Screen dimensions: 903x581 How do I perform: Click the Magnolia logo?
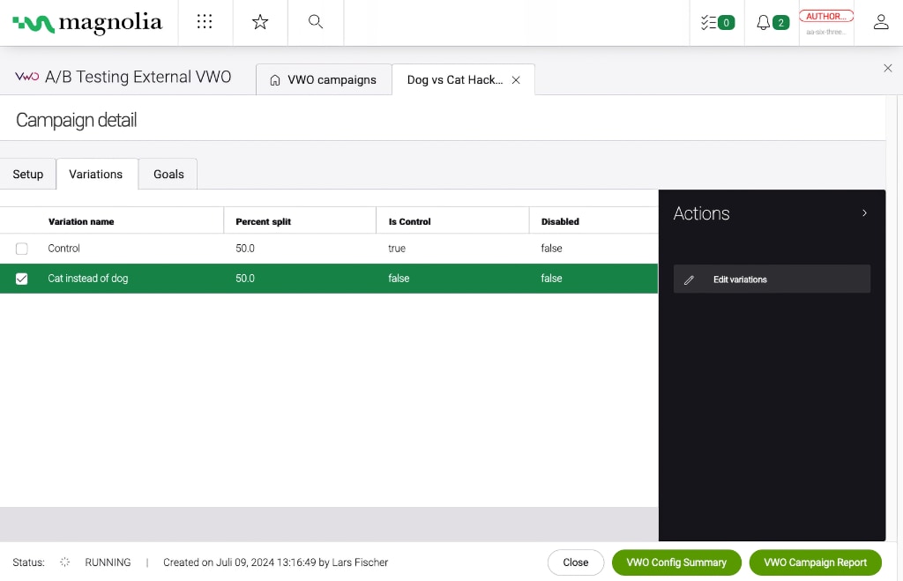pyautogui.click(x=88, y=23)
